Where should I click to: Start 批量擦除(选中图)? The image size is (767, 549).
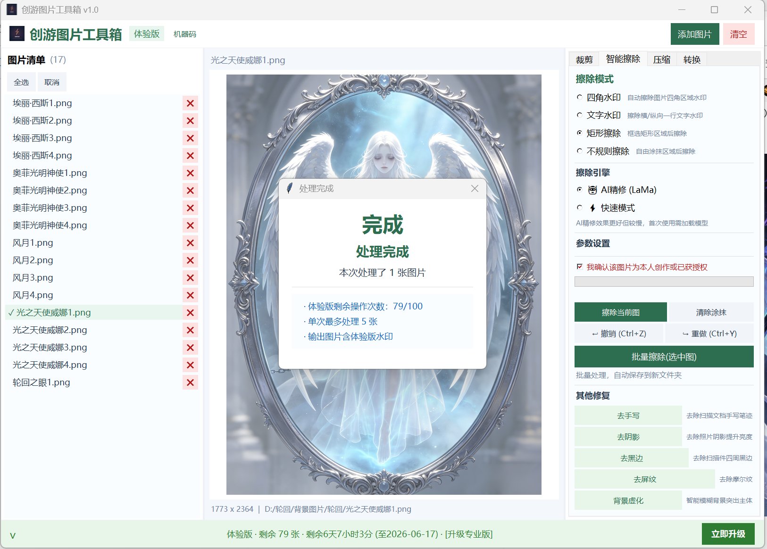664,357
